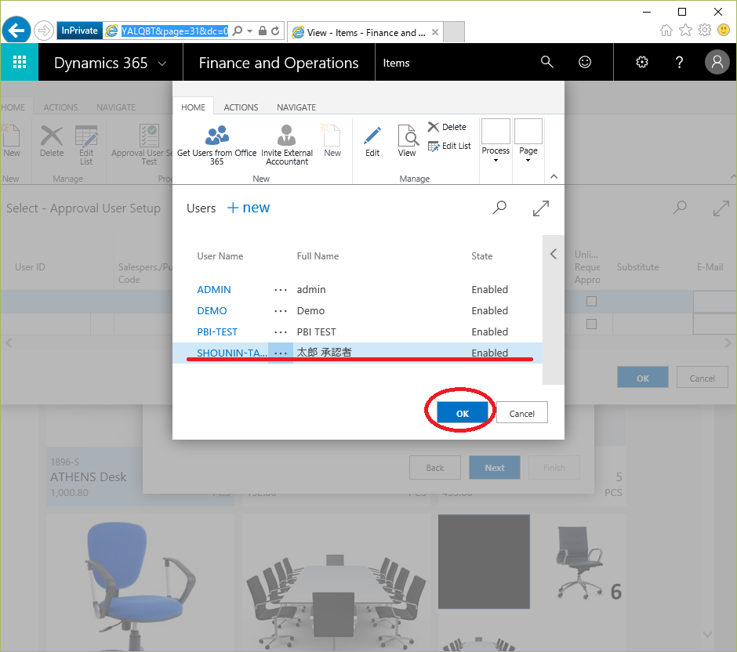
Task: Click the browser address bar URL
Action: pyautogui.click(x=175, y=31)
